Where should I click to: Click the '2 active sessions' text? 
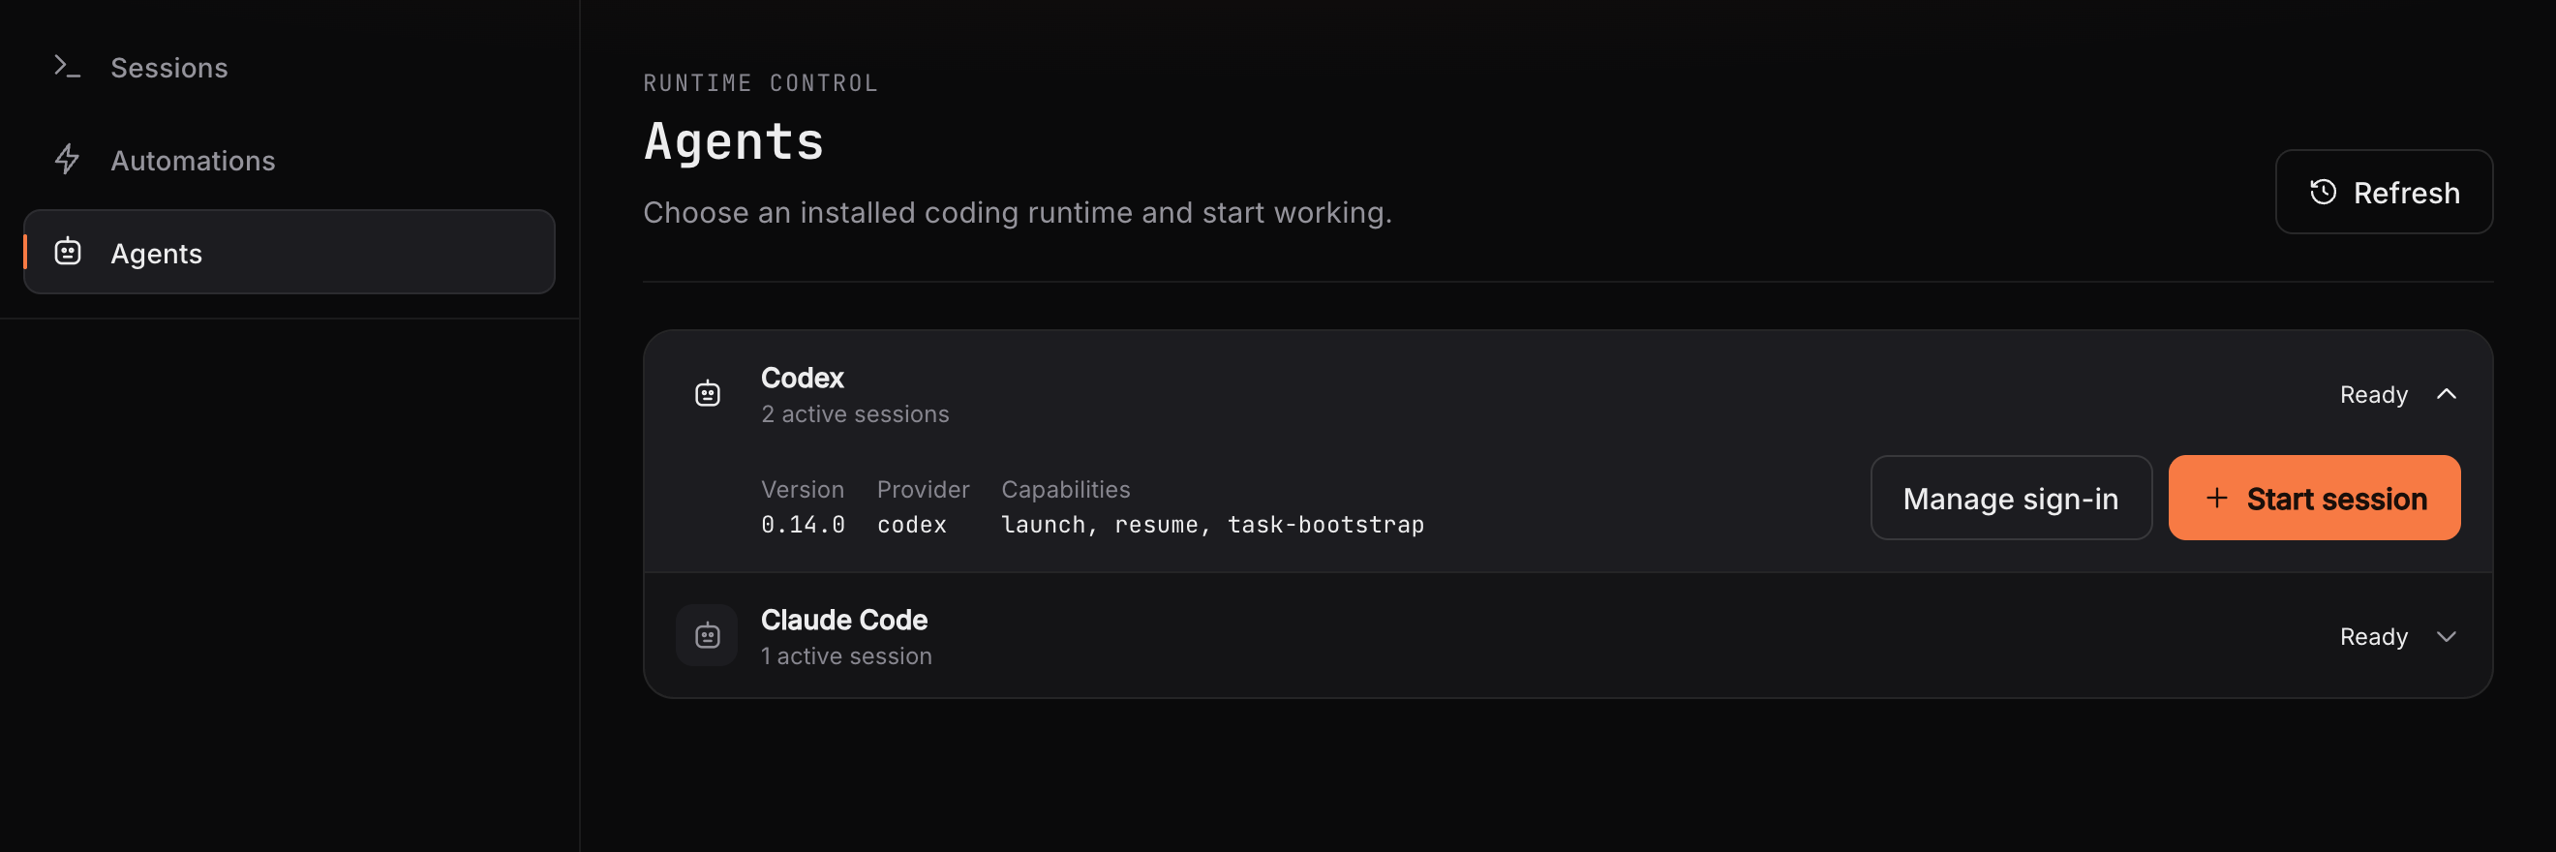coord(855,414)
